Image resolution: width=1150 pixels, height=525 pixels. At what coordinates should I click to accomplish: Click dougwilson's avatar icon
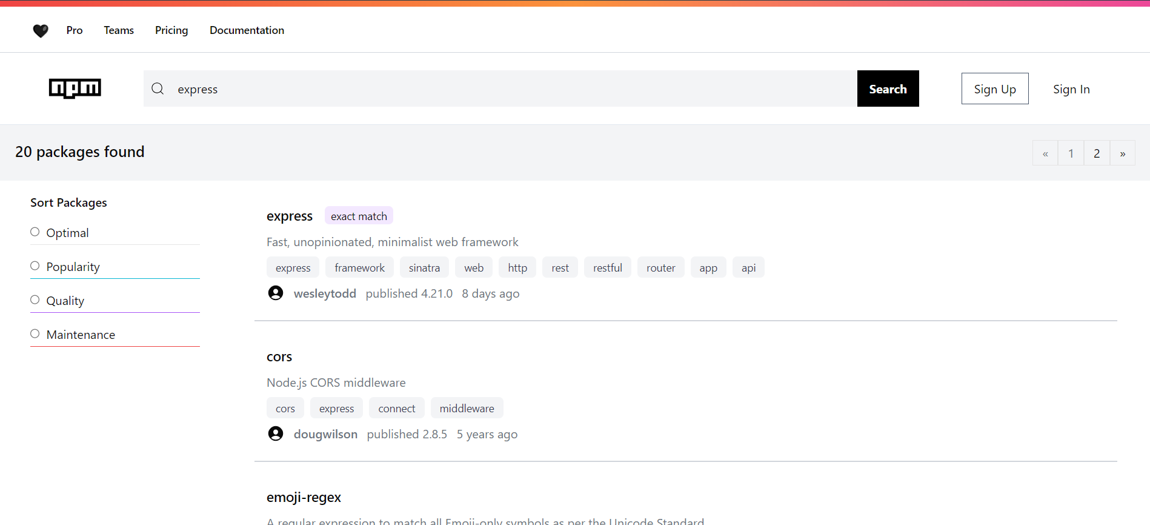276,434
